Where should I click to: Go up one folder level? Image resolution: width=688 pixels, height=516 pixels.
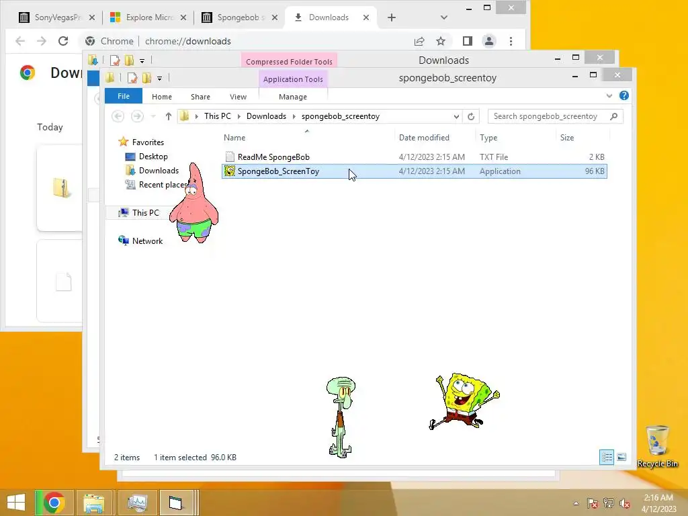pos(168,116)
